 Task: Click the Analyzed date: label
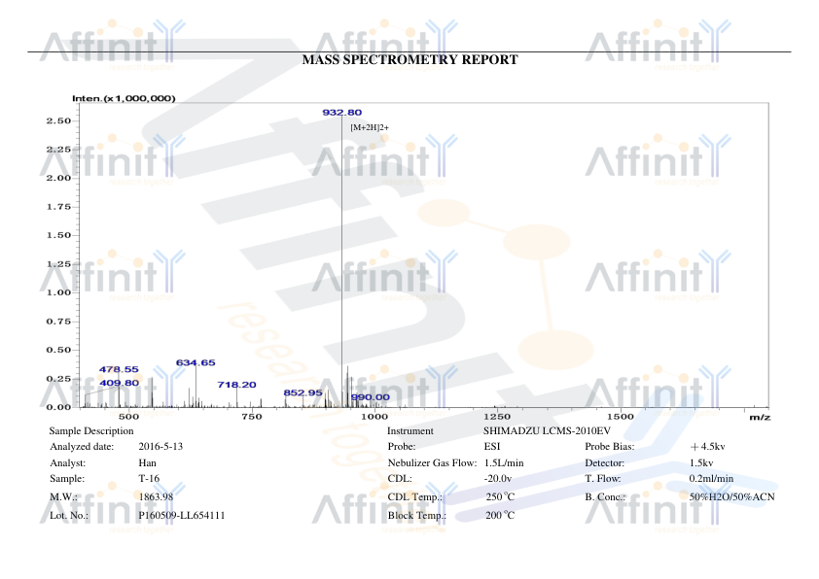(82, 447)
